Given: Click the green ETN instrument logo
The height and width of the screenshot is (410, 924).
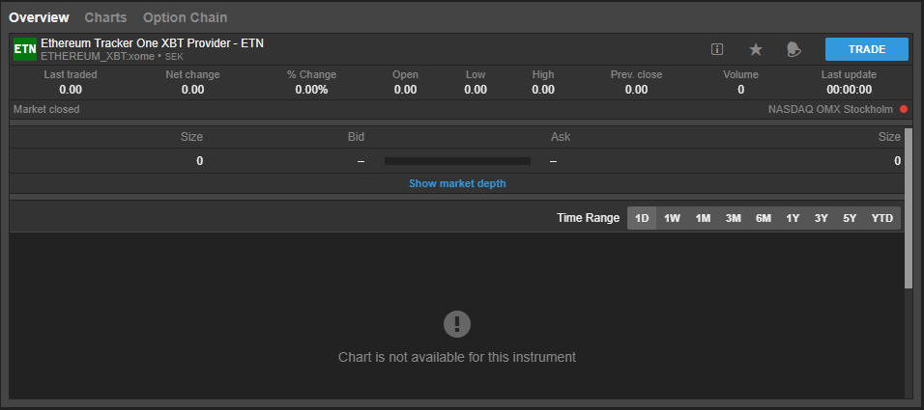Looking at the screenshot, I should coord(25,49).
